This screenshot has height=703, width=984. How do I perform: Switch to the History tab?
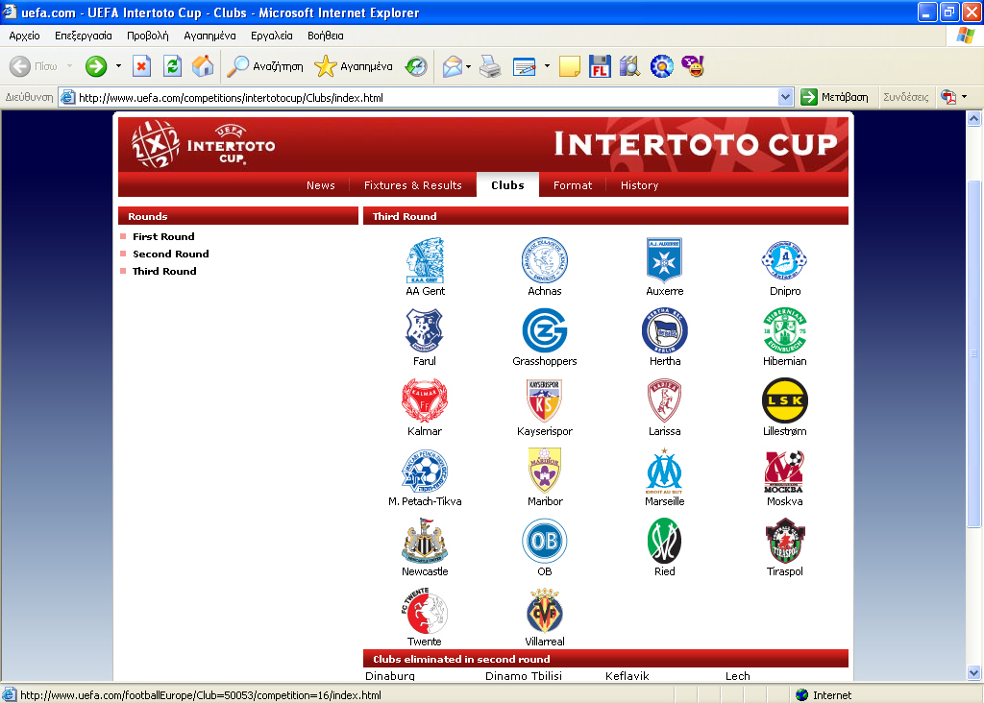(x=639, y=185)
